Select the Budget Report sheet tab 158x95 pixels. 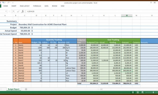[x=14, y=89]
